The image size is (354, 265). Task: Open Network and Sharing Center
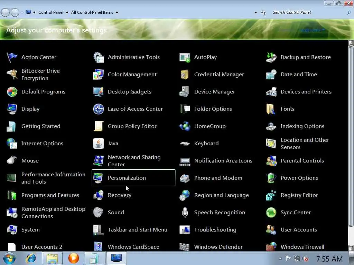(127, 161)
